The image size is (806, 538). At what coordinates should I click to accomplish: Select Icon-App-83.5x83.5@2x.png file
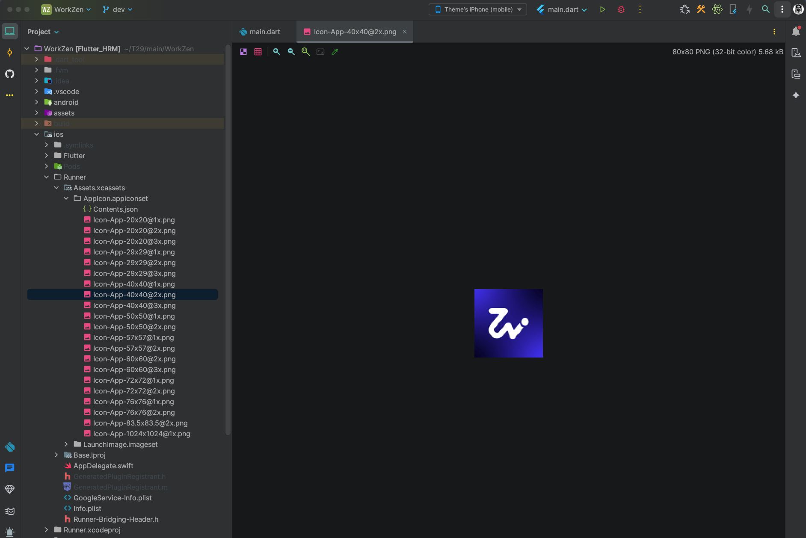point(140,423)
